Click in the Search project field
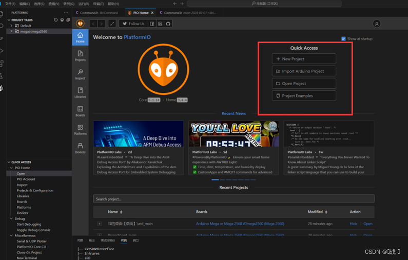Image resolution: width=408 pixels, height=260 pixels. [234, 199]
